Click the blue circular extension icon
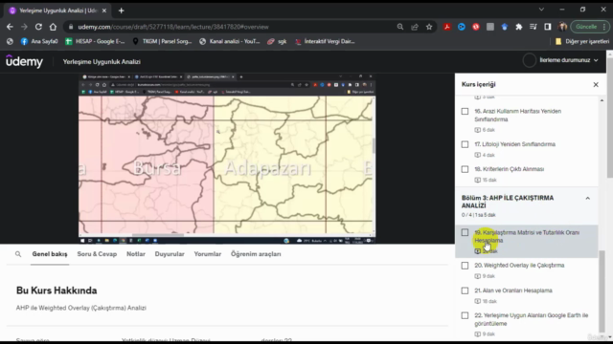The image size is (613, 344). 462,27
